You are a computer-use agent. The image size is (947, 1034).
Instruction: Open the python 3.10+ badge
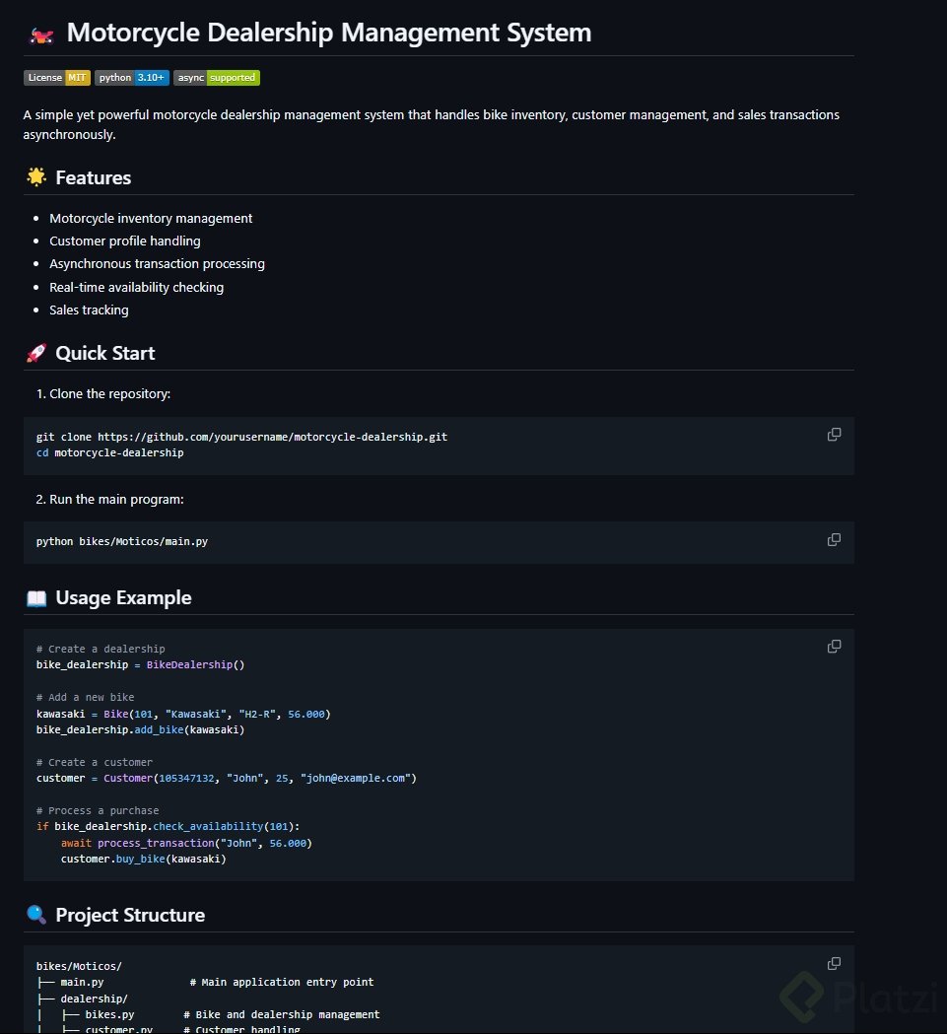point(132,78)
